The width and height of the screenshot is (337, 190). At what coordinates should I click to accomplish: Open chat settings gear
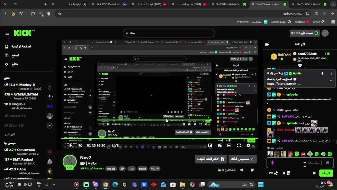coord(314,173)
